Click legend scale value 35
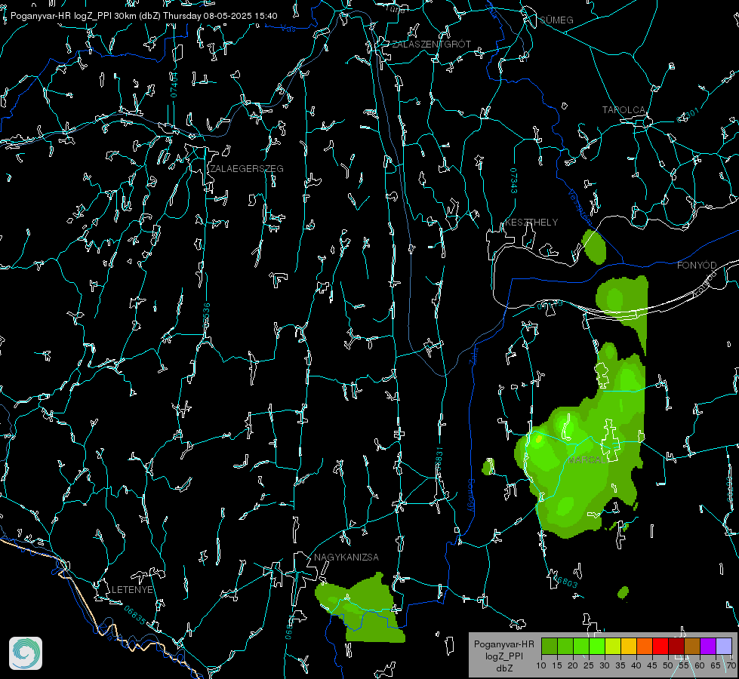The width and height of the screenshot is (739, 679). pyautogui.click(x=620, y=666)
